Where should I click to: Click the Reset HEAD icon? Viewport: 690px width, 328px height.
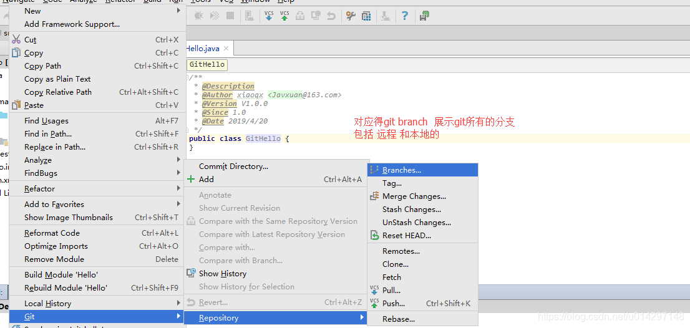click(x=374, y=235)
